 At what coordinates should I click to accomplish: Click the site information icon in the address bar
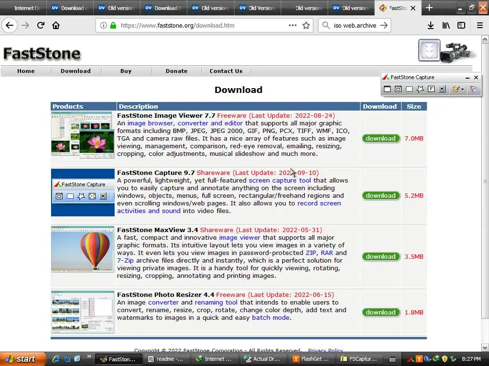104,26
